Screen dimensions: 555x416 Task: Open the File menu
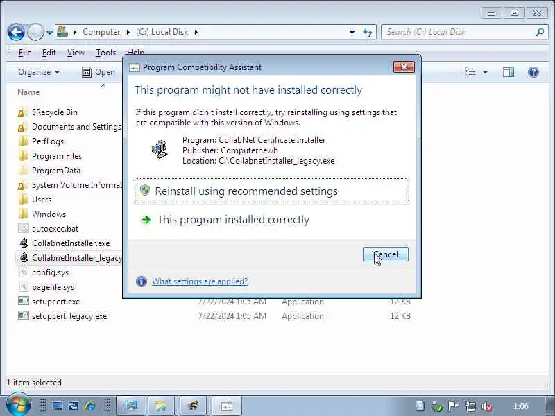pyautogui.click(x=25, y=53)
